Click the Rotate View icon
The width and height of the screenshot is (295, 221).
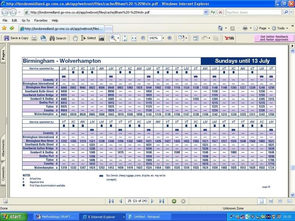(181, 38)
